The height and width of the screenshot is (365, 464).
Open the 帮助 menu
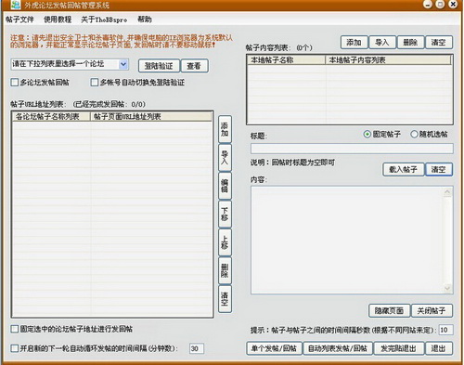pos(145,20)
